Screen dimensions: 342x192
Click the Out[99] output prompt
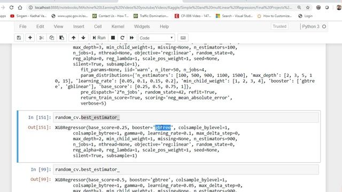pos(41,180)
